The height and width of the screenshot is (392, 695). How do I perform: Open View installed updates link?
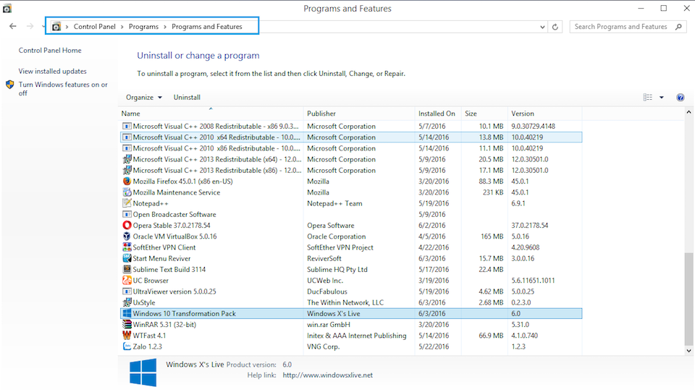(x=52, y=72)
